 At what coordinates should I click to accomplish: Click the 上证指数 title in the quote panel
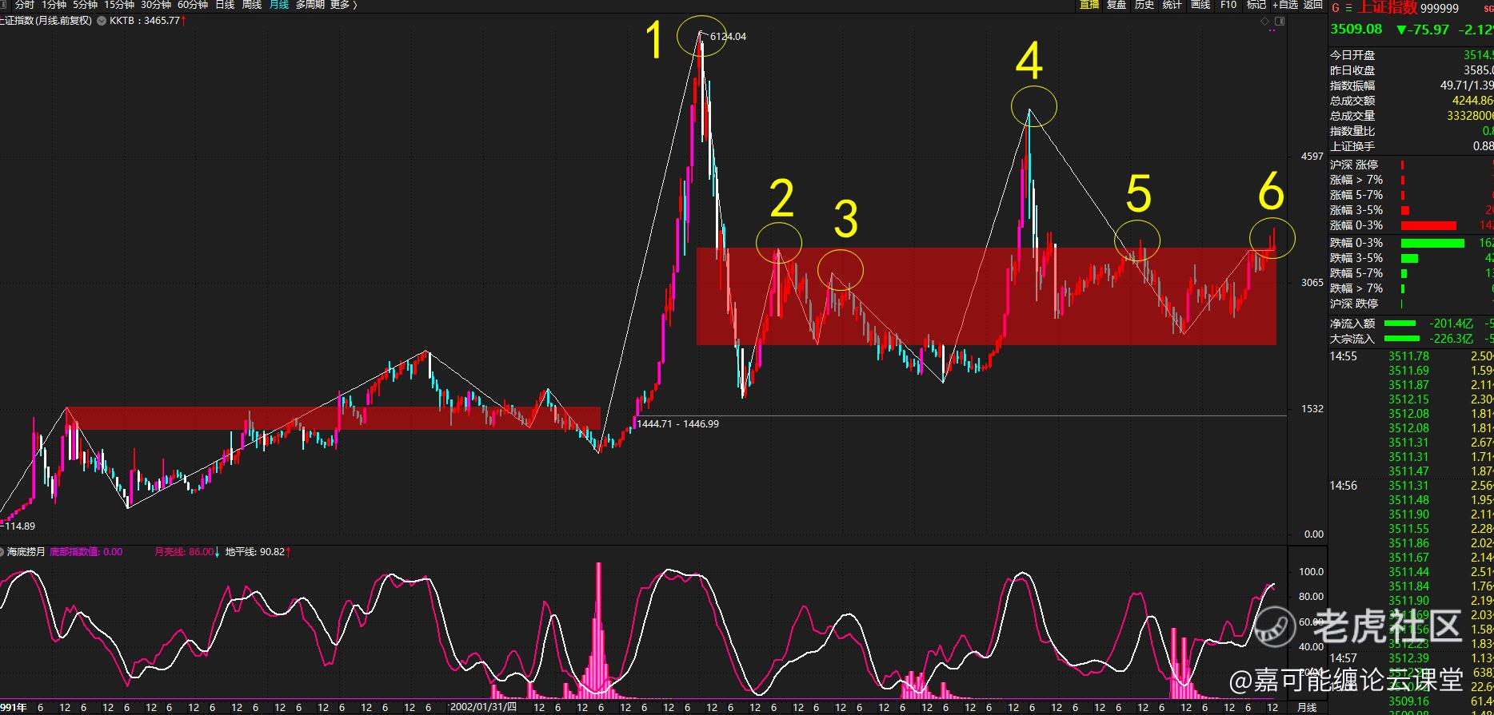1388,7
